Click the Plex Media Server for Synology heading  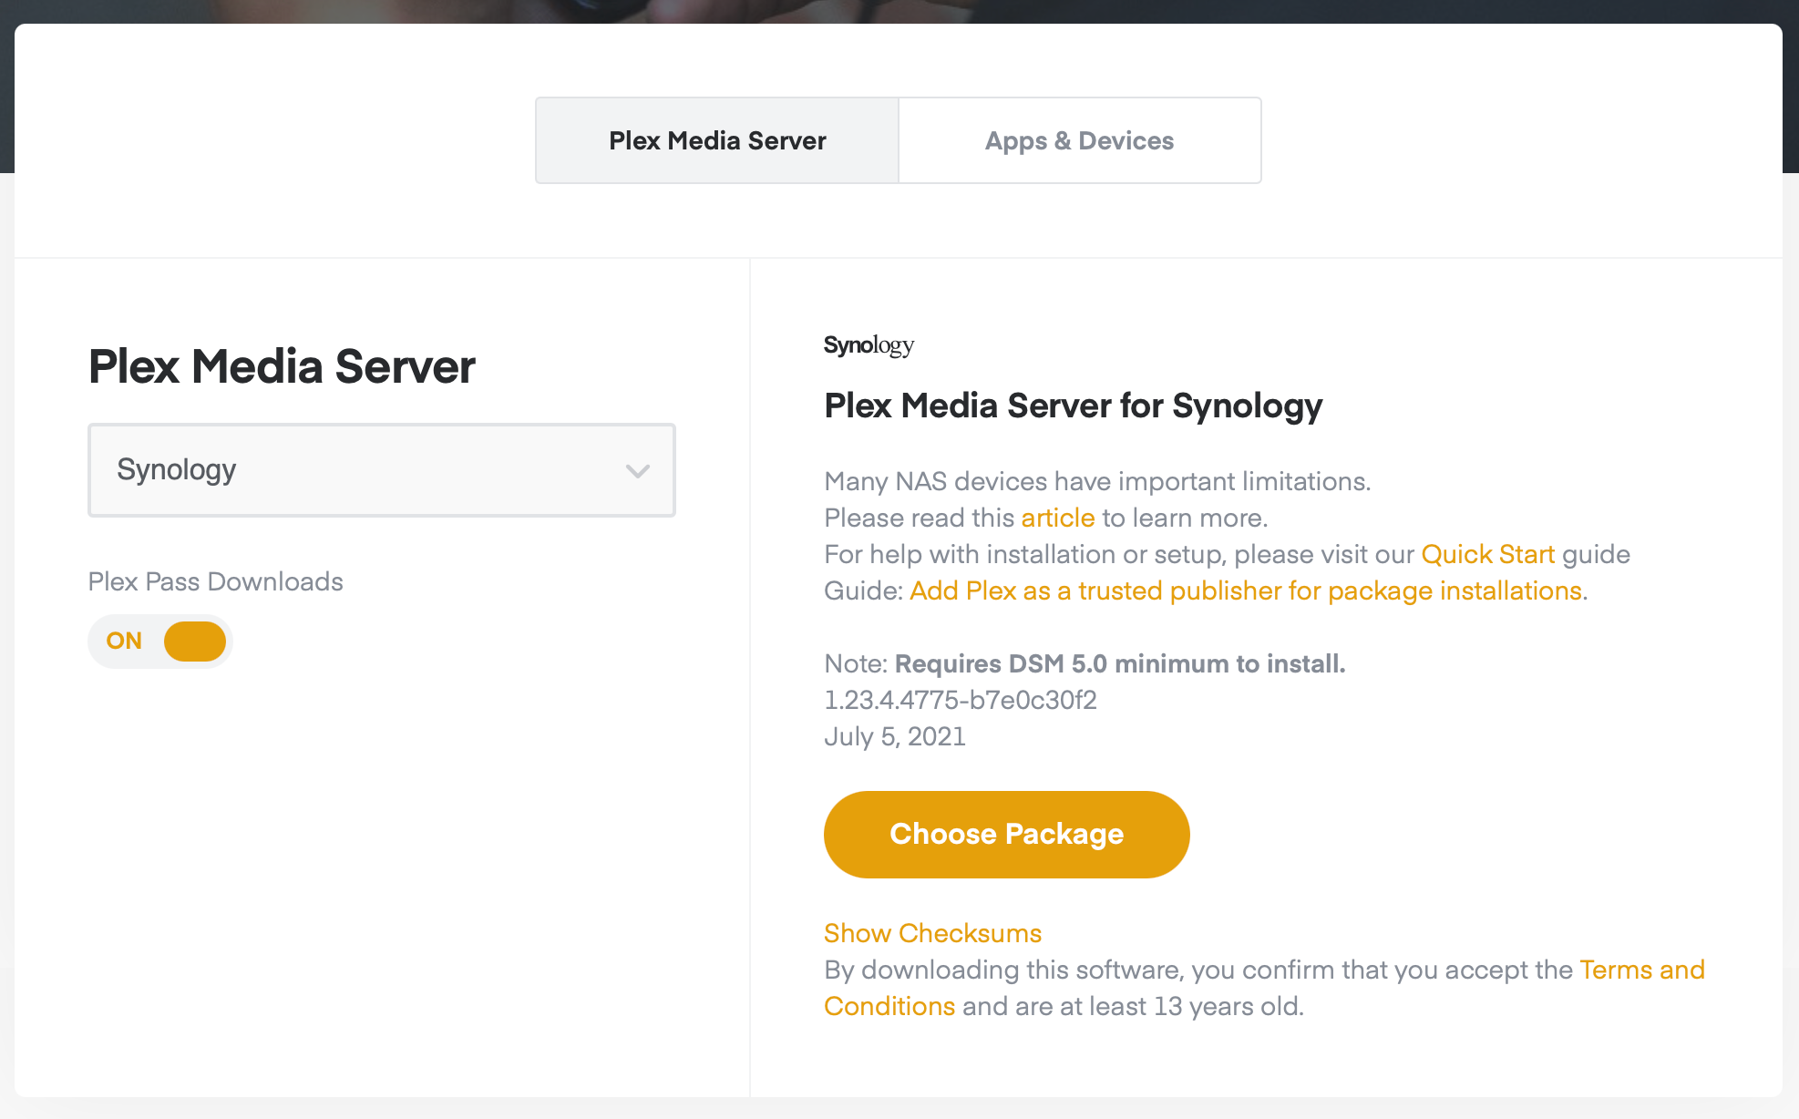click(x=1073, y=406)
